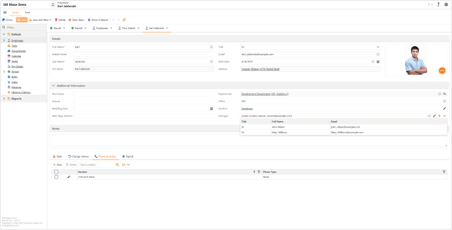Select John Nilsen in the Manager list
Image resolution: width=452 pixels, height=230 pixels.
(x=343, y=127)
